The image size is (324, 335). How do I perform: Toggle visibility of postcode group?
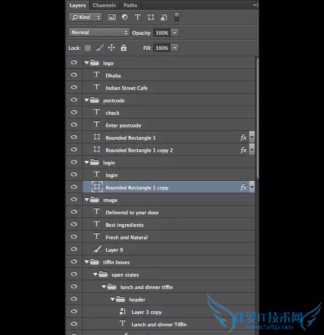point(74,100)
